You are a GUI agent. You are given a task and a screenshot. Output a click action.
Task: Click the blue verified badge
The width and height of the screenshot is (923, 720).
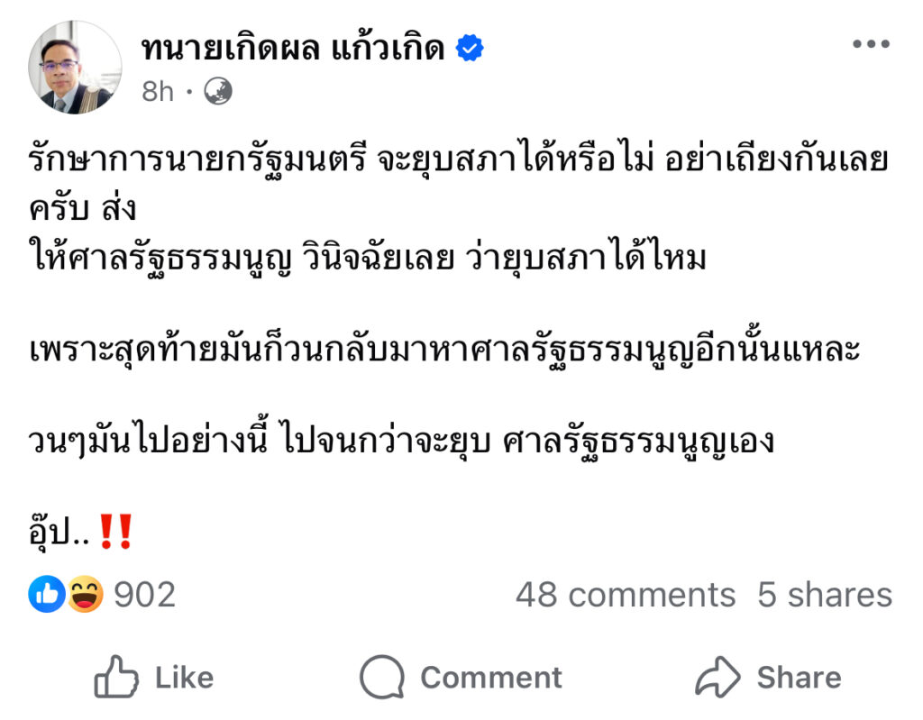[x=470, y=48]
